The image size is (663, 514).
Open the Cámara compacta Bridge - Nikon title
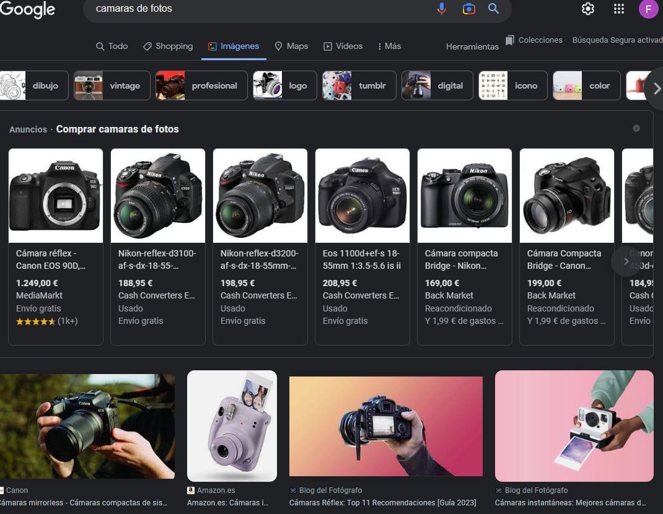(x=461, y=259)
